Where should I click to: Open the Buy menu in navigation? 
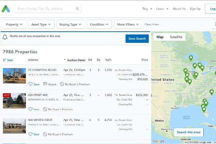pos(147,9)
